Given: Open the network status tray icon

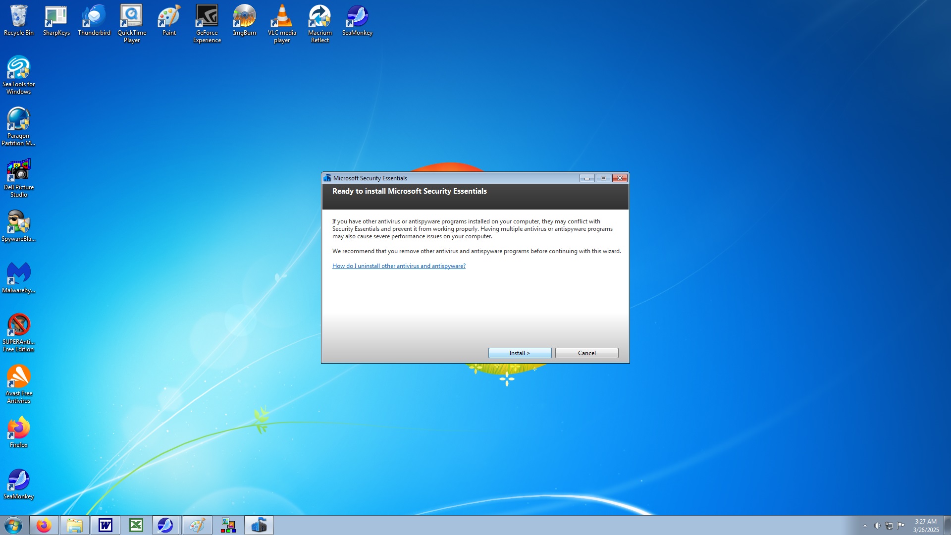Looking at the screenshot, I should click(889, 526).
